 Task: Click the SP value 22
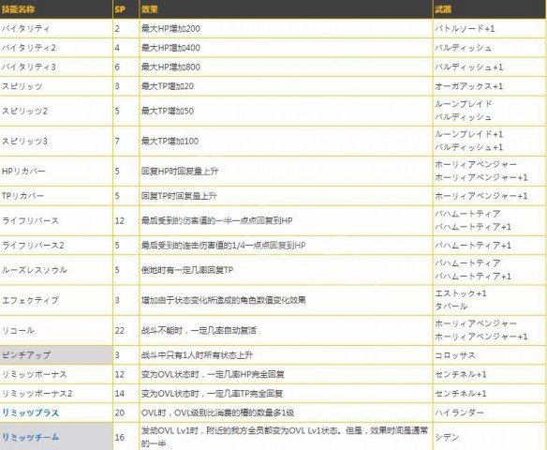(x=120, y=330)
